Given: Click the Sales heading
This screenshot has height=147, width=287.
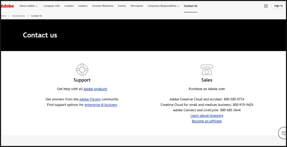Looking at the screenshot, I should click(x=207, y=80).
